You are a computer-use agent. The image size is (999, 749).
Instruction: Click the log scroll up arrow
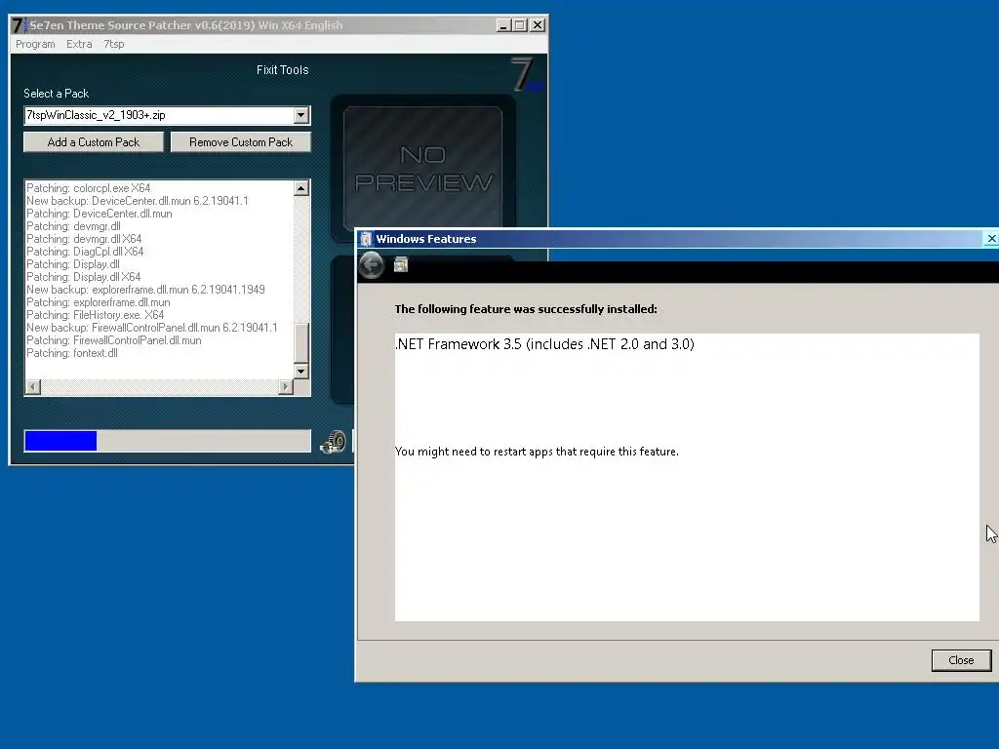pyautogui.click(x=301, y=188)
